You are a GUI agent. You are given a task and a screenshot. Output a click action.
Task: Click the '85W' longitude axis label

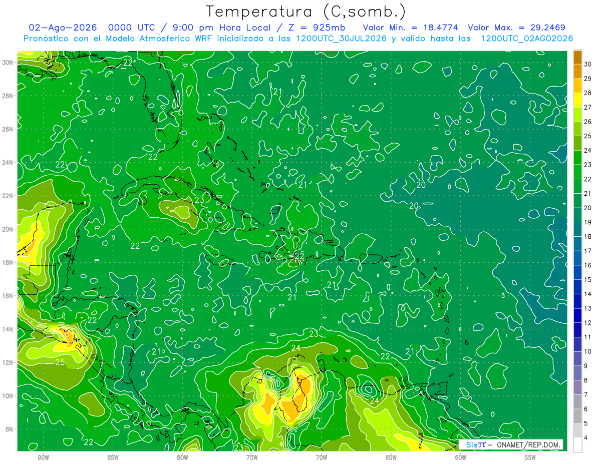pyautogui.click(x=113, y=457)
